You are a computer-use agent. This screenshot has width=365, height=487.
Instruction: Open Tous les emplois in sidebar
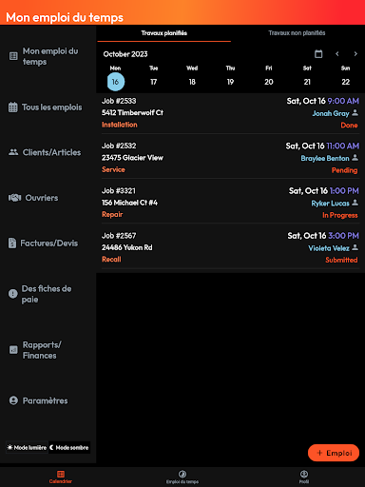46,107
